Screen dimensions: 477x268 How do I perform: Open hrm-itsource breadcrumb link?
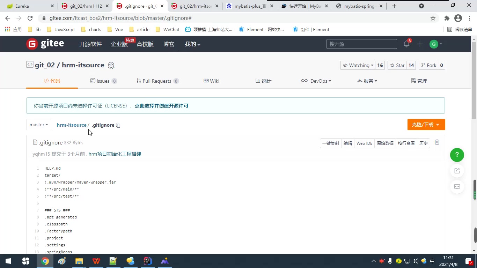point(72,125)
